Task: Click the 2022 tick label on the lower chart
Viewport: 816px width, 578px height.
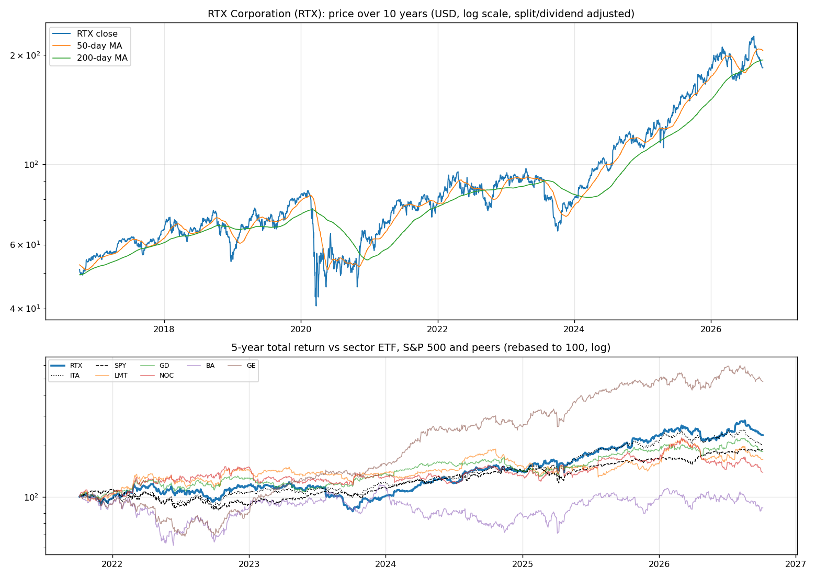Action: (x=112, y=564)
